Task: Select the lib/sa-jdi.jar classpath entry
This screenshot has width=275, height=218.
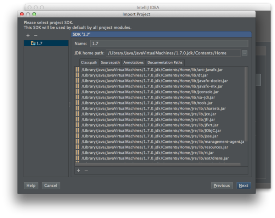Action: [148, 97]
